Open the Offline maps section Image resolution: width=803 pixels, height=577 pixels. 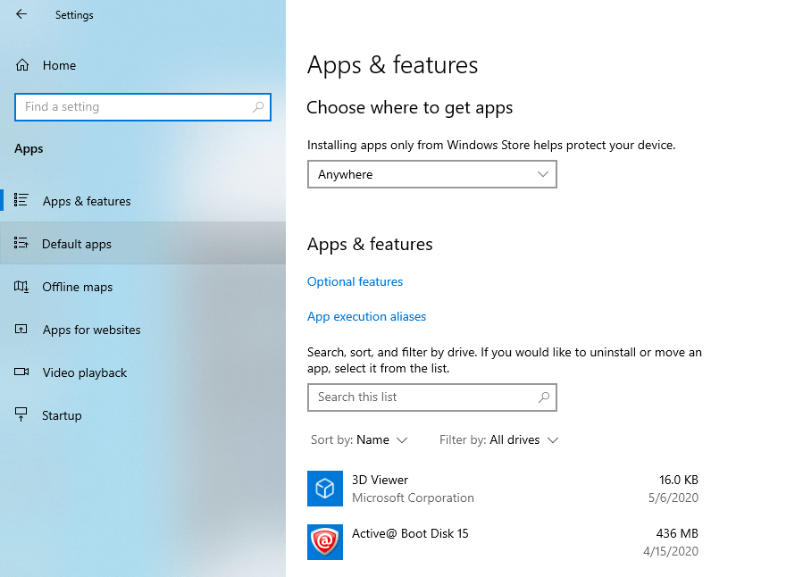143,287
